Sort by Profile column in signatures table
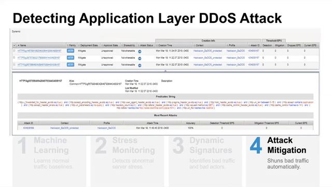Screen dimensions: 332x187 (237, 45)
